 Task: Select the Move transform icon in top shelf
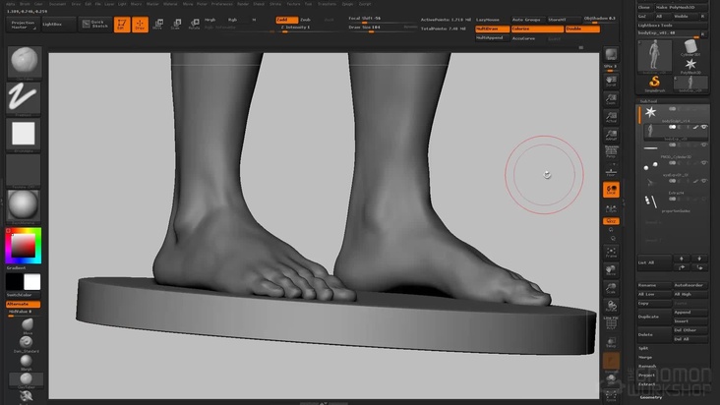158,25
